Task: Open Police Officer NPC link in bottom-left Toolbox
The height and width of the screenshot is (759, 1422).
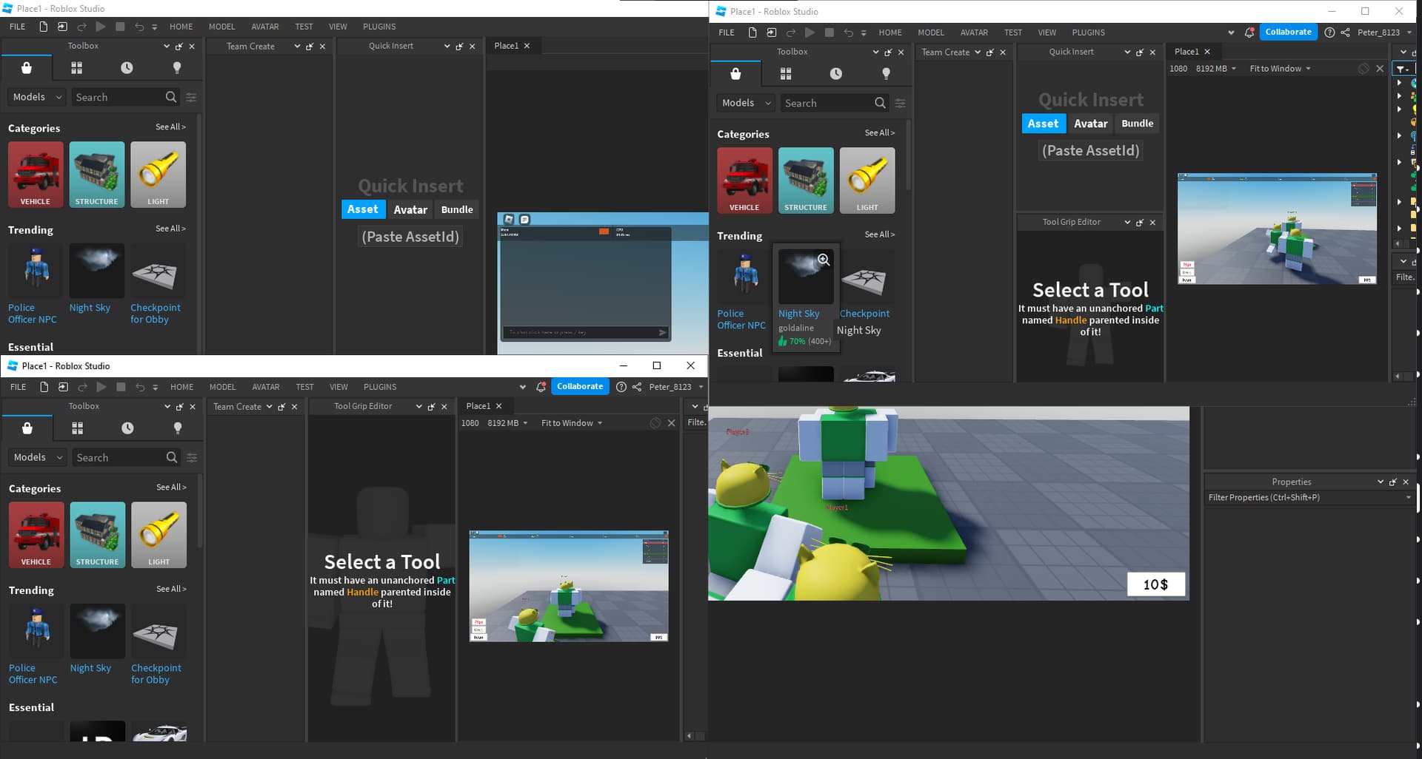Action: pyautogui.click(x=33, y=674)
